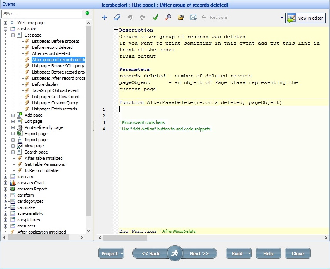Viewport: 330px width, 269px height.
Task: Click the Search page icon
Action: point(19,152)
